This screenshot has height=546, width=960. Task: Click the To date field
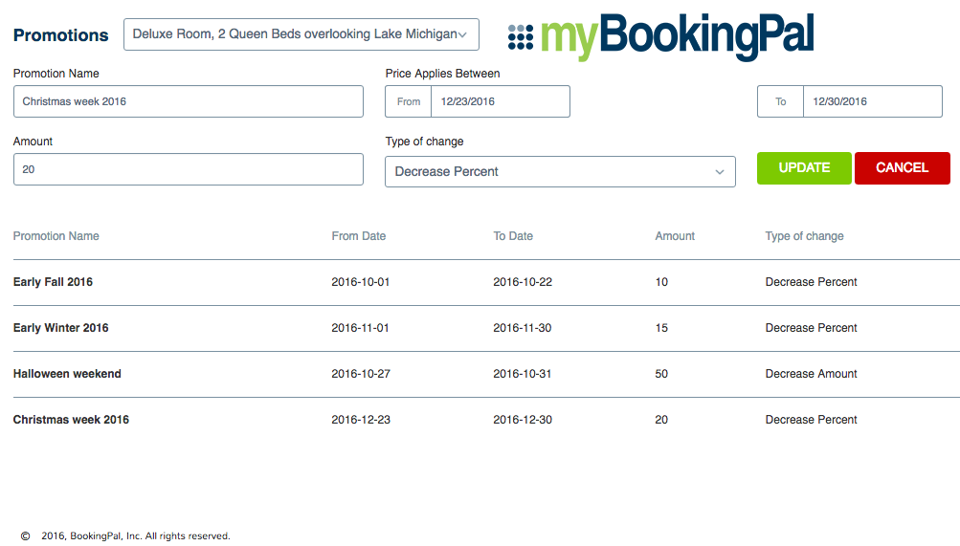871,101
